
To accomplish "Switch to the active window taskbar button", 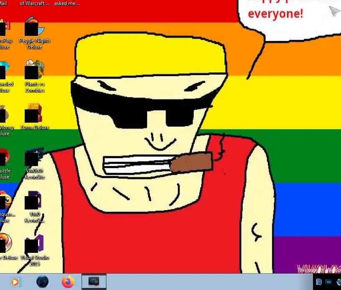I will pyautogui.click(x=94, y=282).
